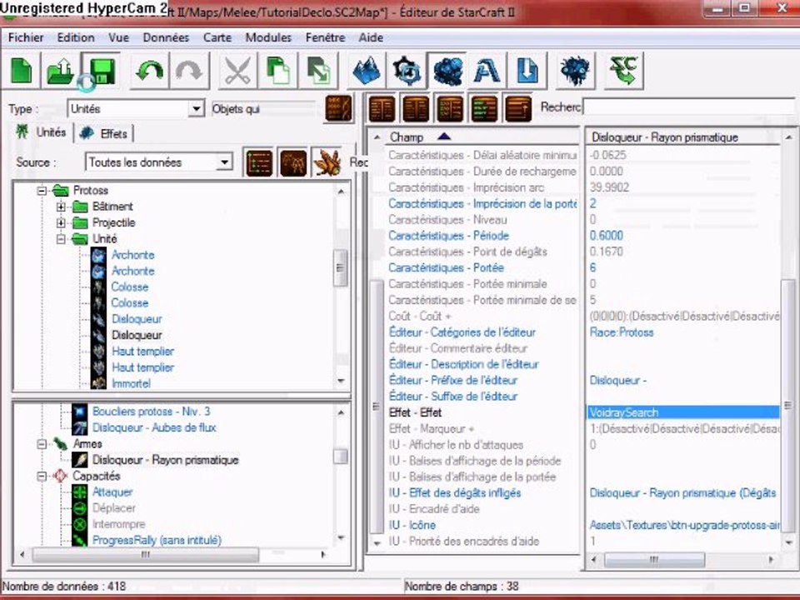
Task: Click the grayed Redo arrow
Action: 189,70
